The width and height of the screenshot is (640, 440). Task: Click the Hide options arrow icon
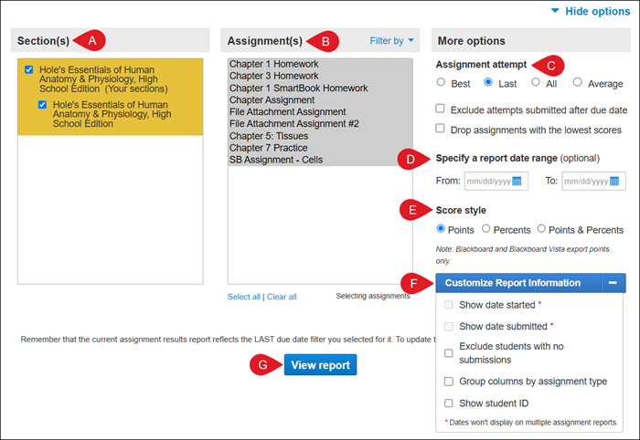pos(555,11)
